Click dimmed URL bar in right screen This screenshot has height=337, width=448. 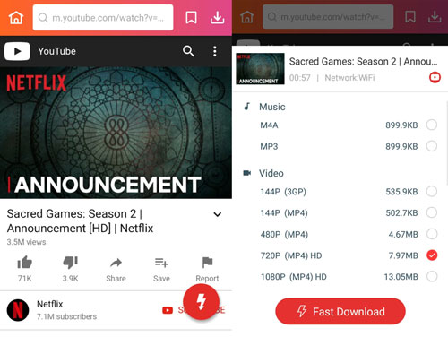[x=328, y=17]
